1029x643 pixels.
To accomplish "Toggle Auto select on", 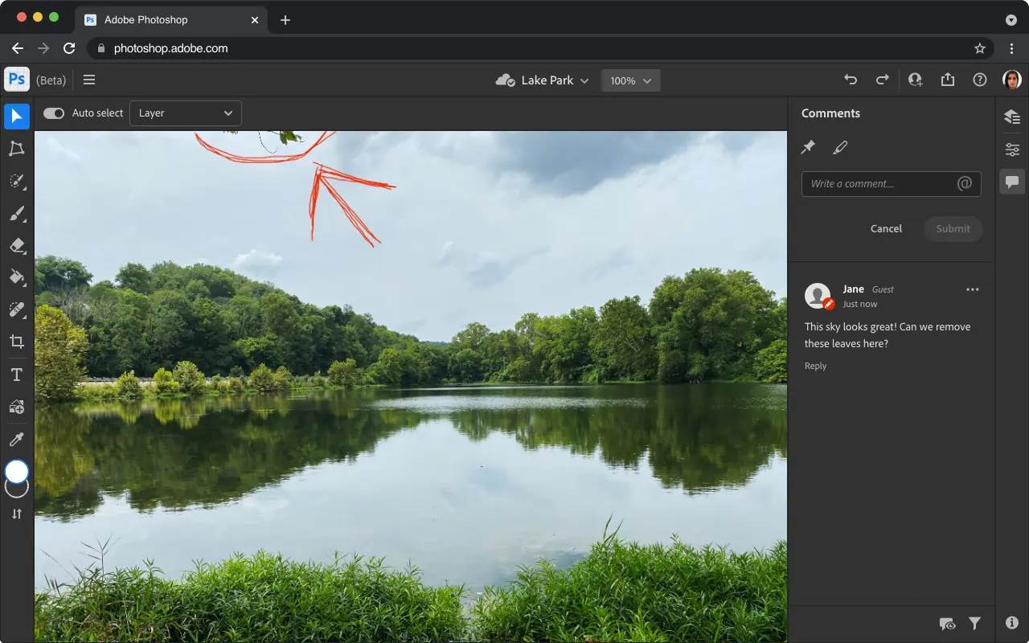I will (53, 113).
